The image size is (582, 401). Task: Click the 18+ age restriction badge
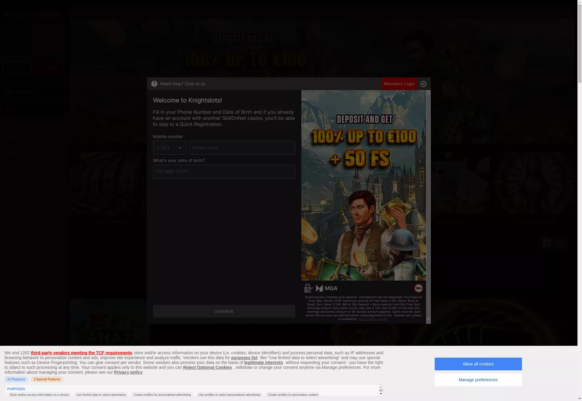point(418,288)
